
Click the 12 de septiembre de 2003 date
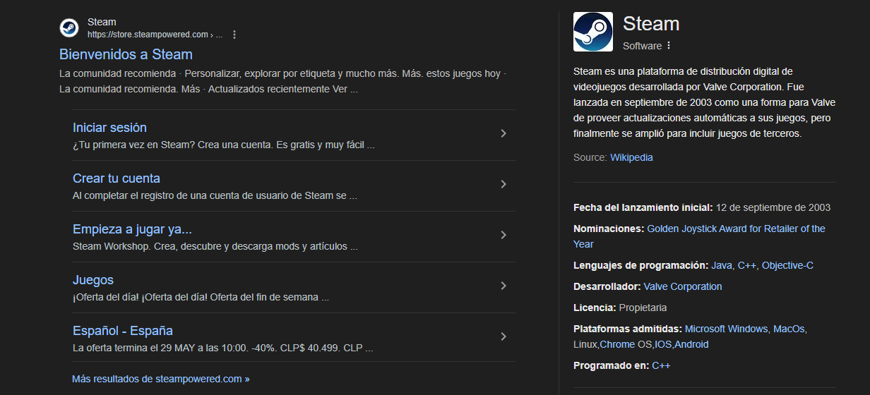pyautogui.click(x=773, y=207)
